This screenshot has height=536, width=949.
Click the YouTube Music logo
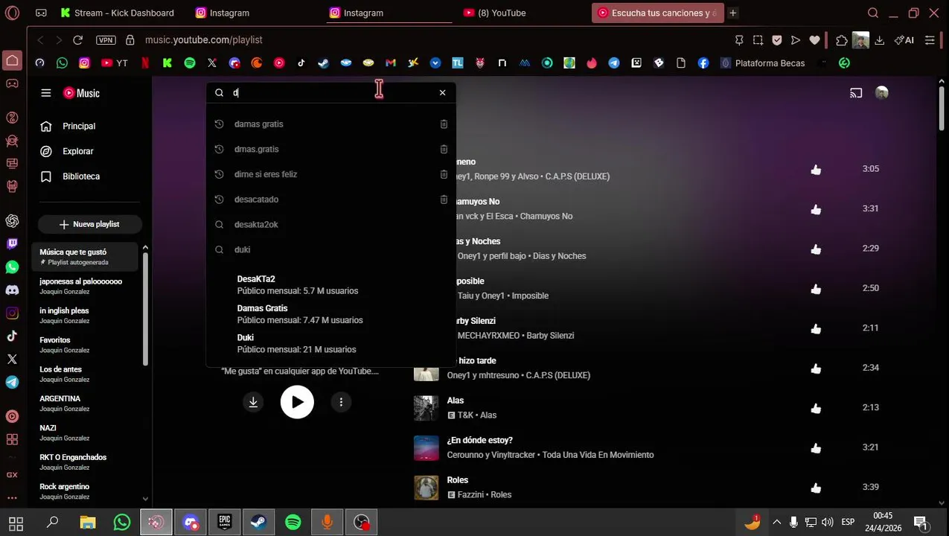pos(81,93)
